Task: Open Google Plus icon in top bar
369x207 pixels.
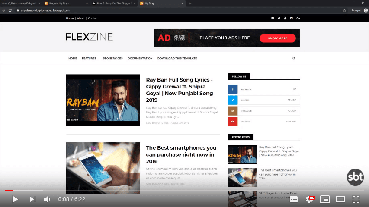Action: [x=298, y=18]
